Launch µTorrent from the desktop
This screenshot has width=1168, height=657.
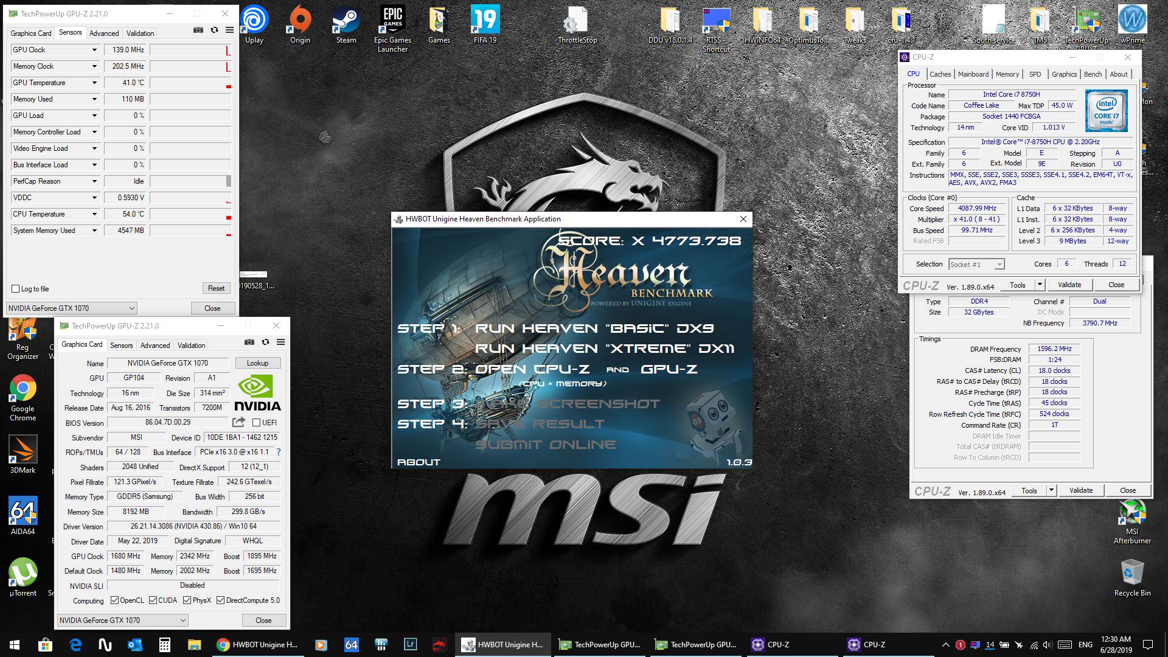(x=23, y=577)
